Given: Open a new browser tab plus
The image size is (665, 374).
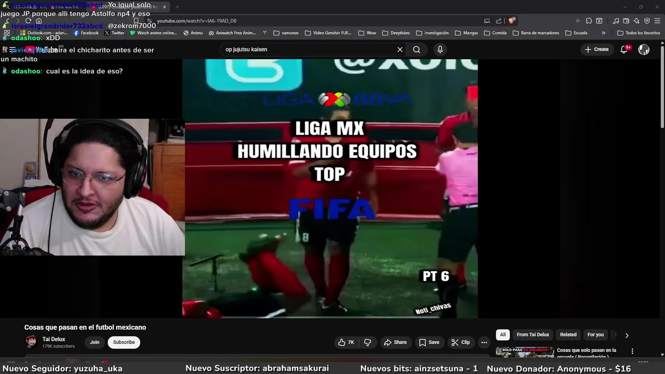Looking at the screenshot, I should pyautogui.click(x=177, y=7).
